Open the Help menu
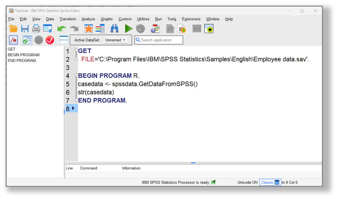 tap(229, 19)
